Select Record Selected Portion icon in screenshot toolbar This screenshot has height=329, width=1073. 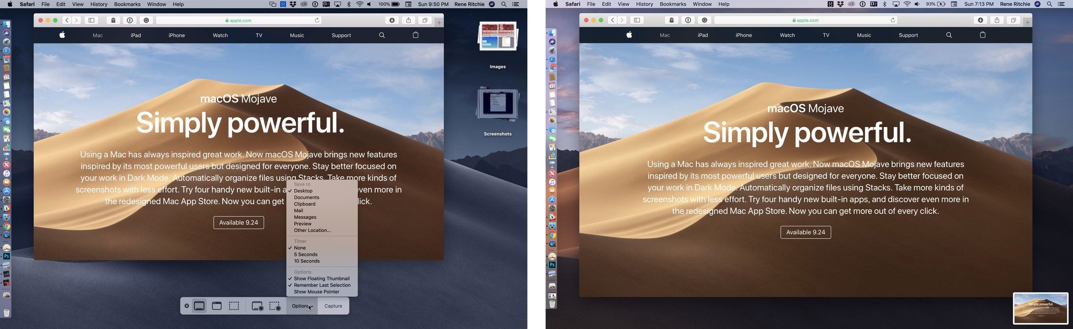tap(275, 306)
